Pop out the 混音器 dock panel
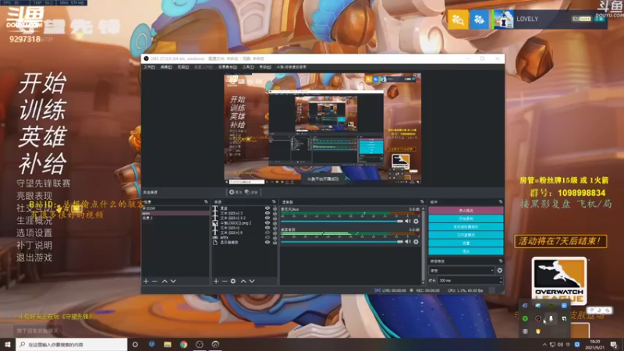 [422, 202]
